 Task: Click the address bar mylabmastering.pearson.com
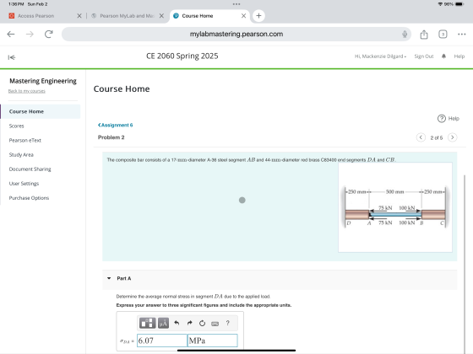coord(236,34)
